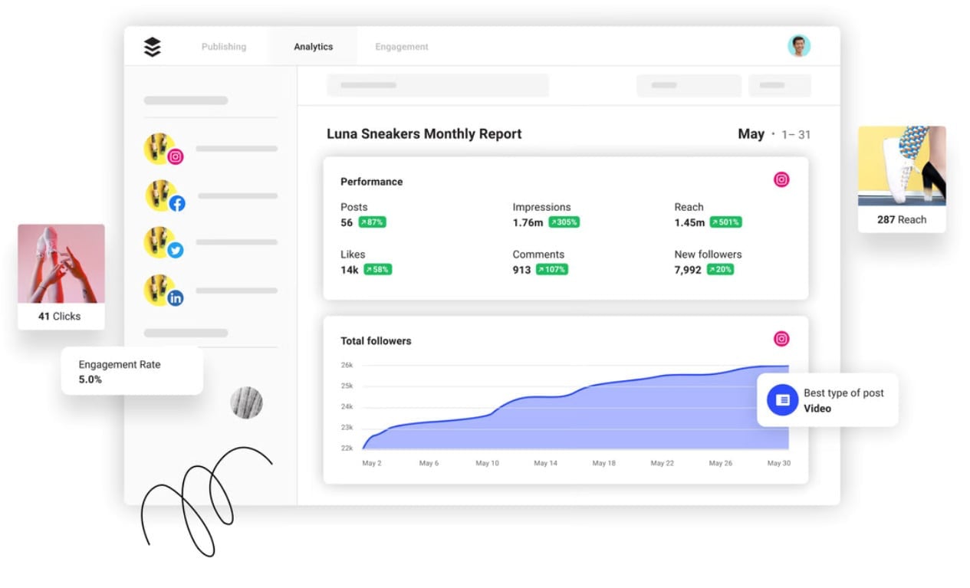
Task: Click the May 1–31 date range
Action: (x=774, y=134)
